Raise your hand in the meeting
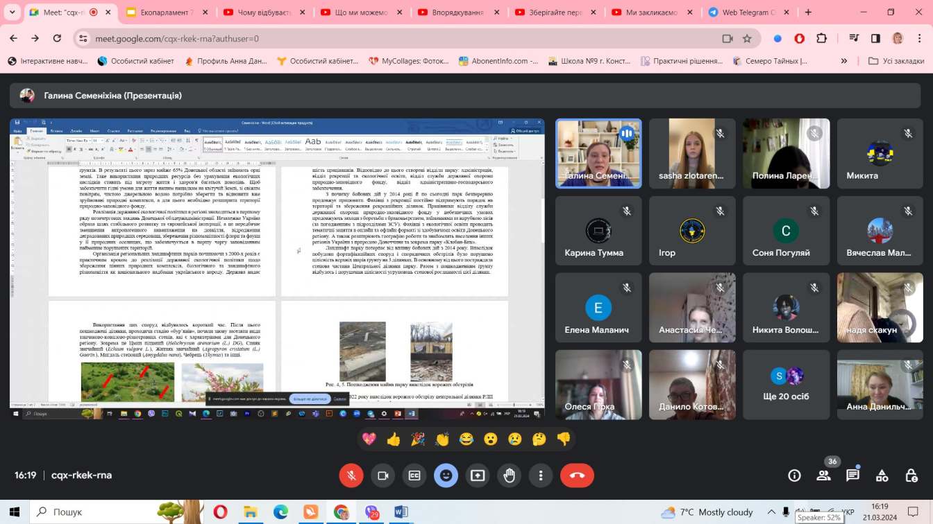The image size is (933, 524). [x=510, y=475]
